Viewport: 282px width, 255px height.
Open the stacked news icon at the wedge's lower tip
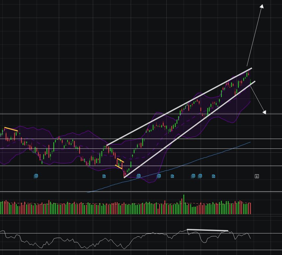coord(139,176)
